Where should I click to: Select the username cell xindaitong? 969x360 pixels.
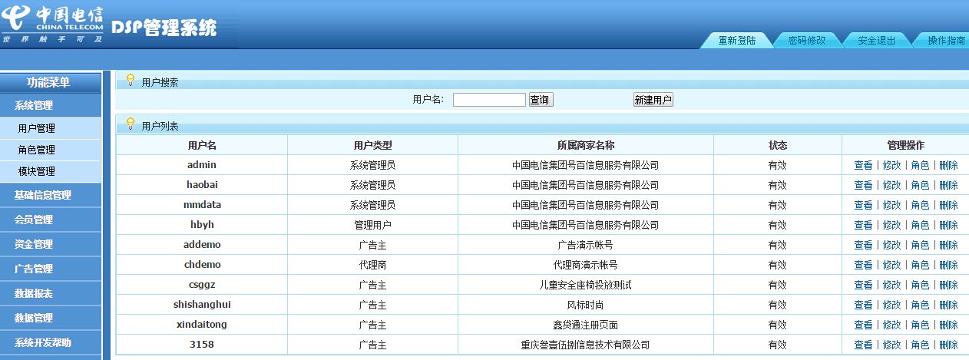202,325
